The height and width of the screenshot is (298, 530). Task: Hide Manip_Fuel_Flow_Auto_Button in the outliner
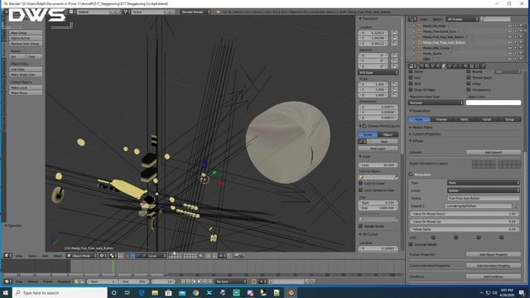point(510,42)
